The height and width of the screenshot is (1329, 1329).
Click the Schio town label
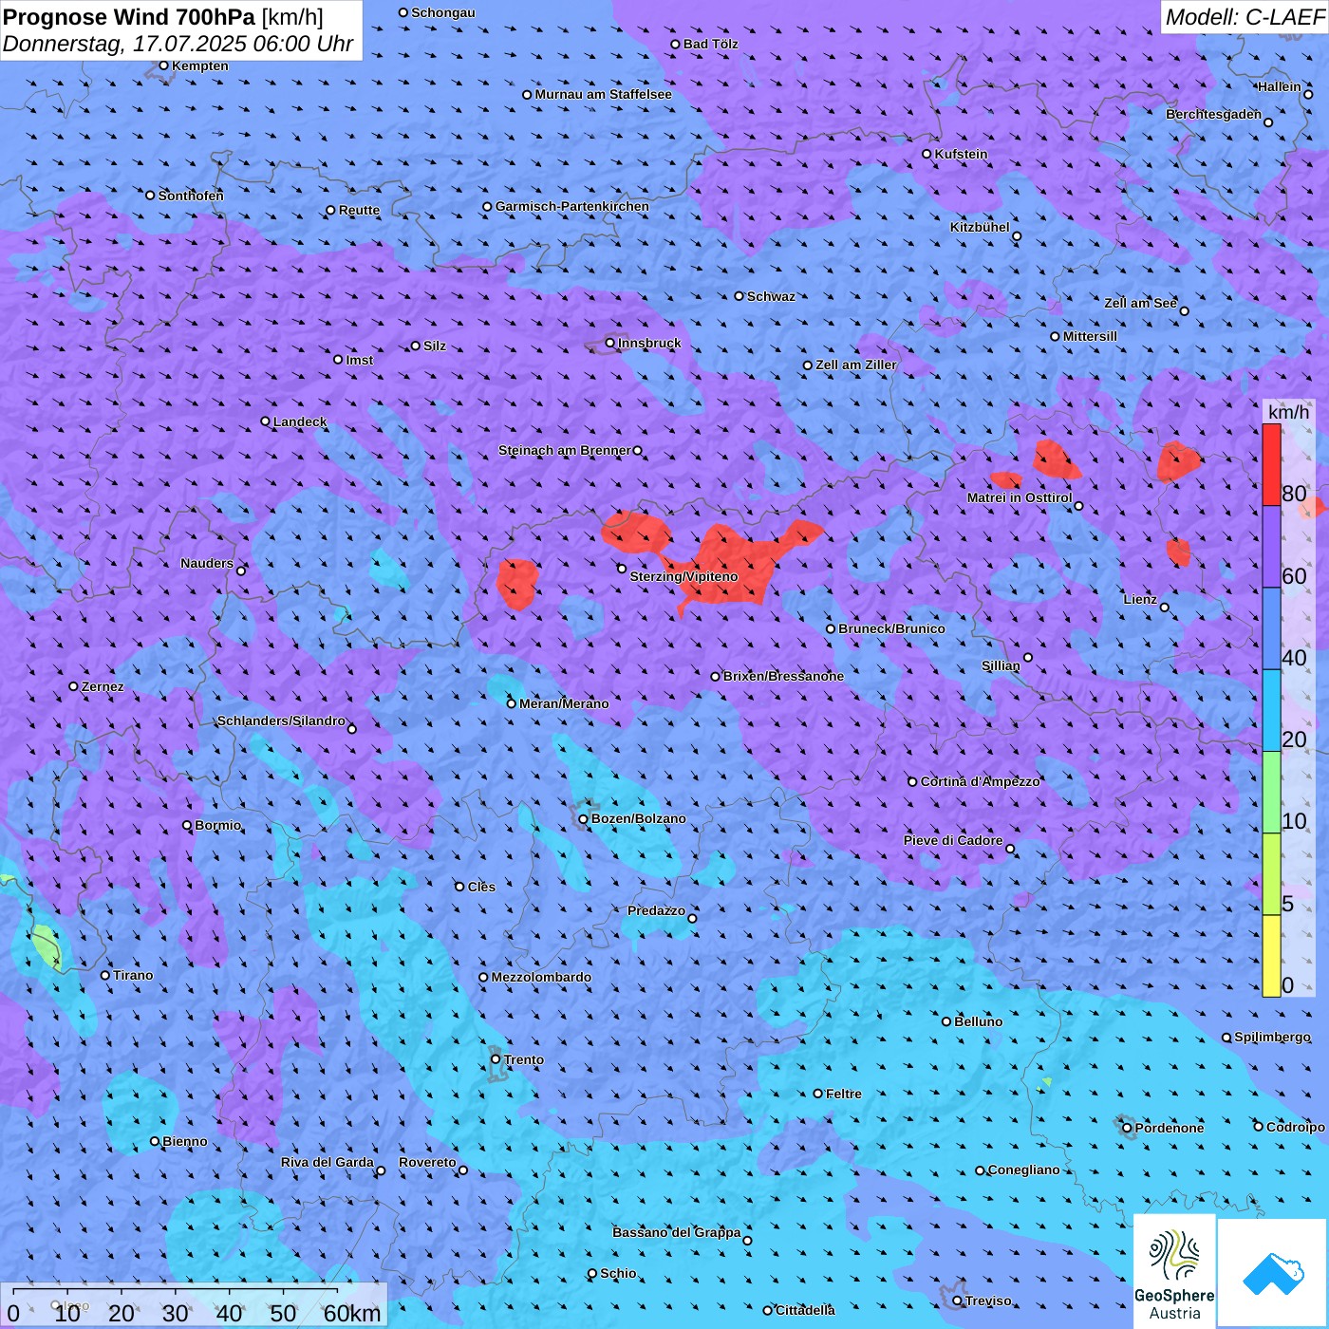point(618,1273)
